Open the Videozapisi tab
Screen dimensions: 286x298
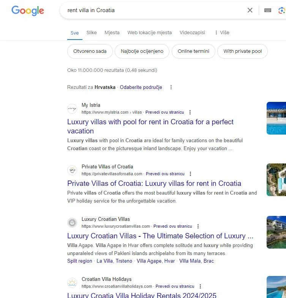pos(192,33)
